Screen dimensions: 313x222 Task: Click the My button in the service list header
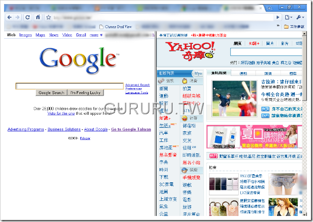198,73
